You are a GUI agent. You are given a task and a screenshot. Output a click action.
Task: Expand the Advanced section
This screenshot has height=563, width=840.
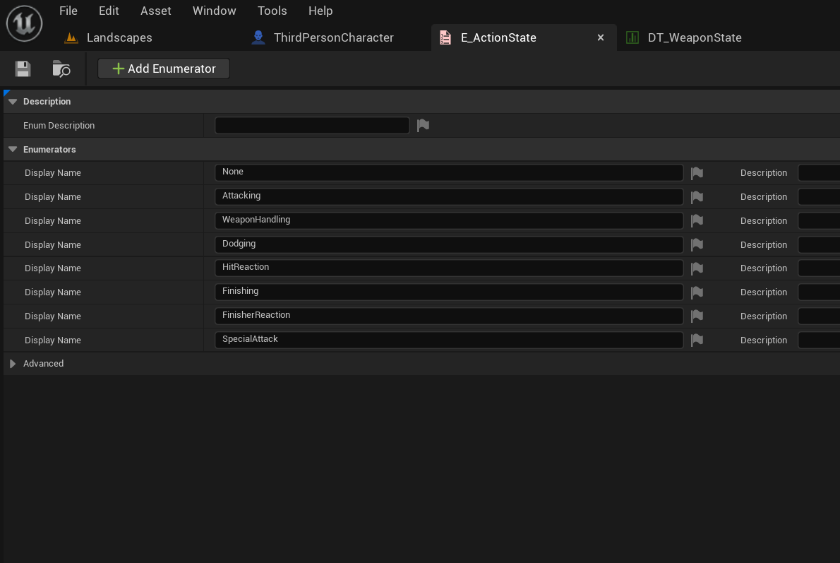(12, 363)
